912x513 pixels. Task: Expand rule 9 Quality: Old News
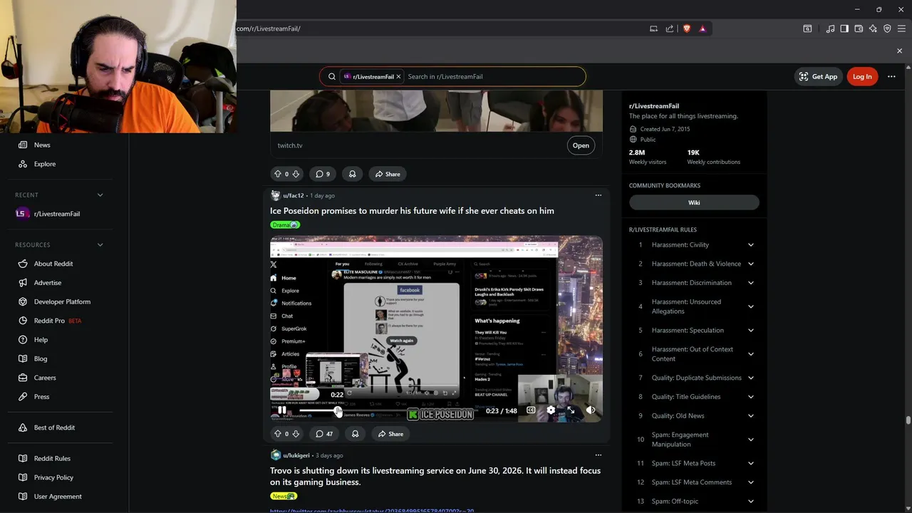pyautogui.click(x=750, y=416)
